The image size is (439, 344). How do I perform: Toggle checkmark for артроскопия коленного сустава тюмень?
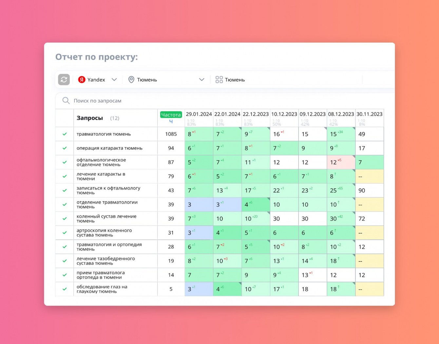coord(65,233)
